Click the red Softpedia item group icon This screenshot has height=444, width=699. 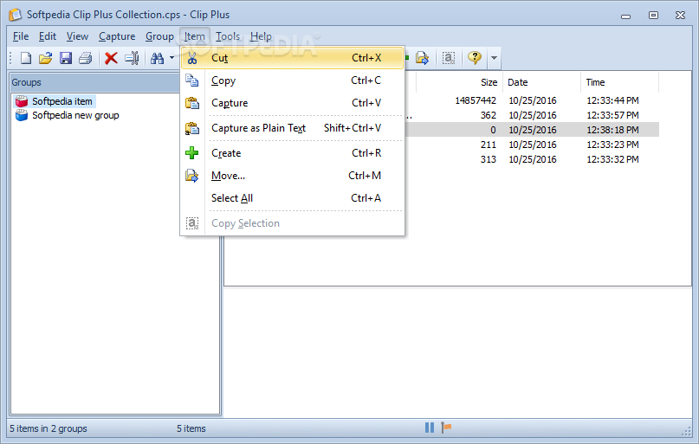22,101
